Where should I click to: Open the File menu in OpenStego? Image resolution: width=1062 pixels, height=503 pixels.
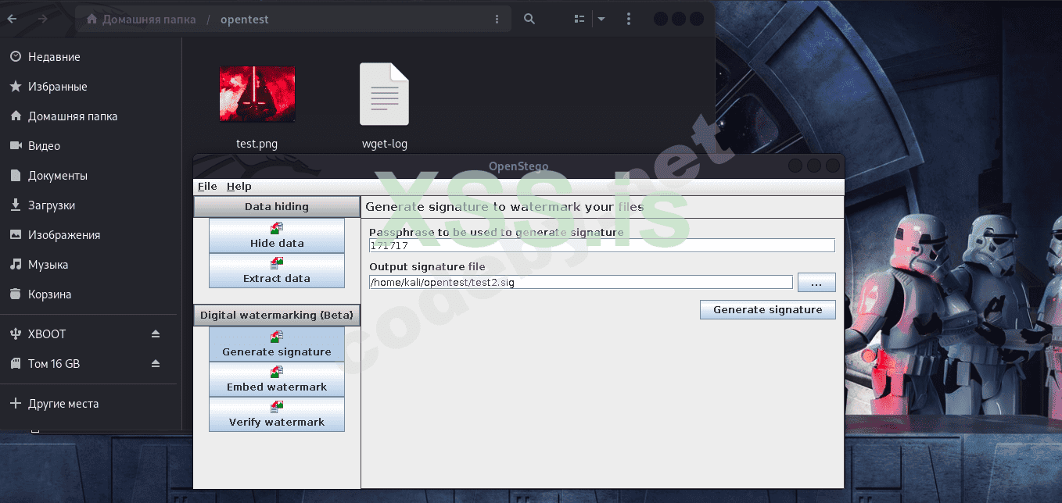coord(207,187)
